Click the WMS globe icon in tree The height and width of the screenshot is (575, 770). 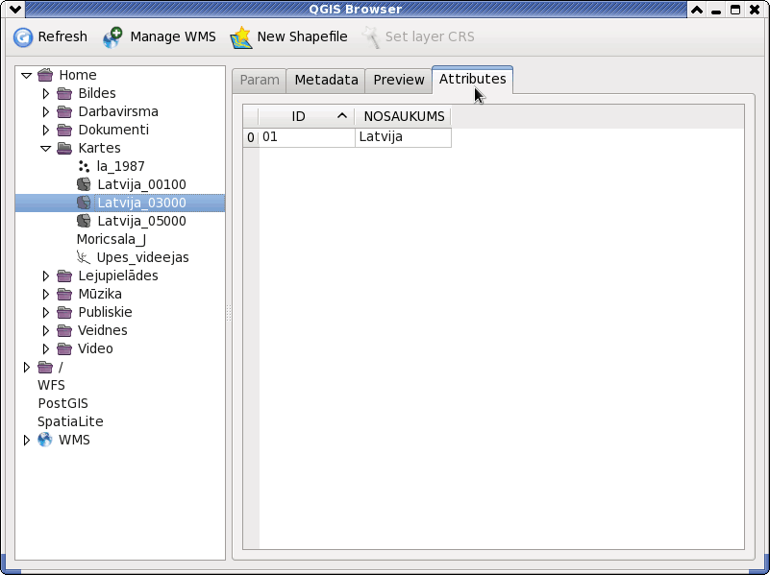[44, 440]
